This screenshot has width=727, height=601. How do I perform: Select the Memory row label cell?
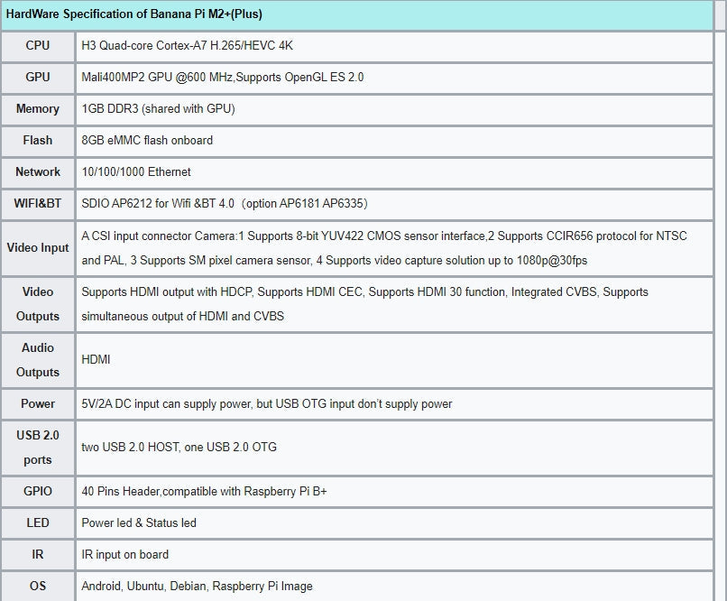pos(38,108)
